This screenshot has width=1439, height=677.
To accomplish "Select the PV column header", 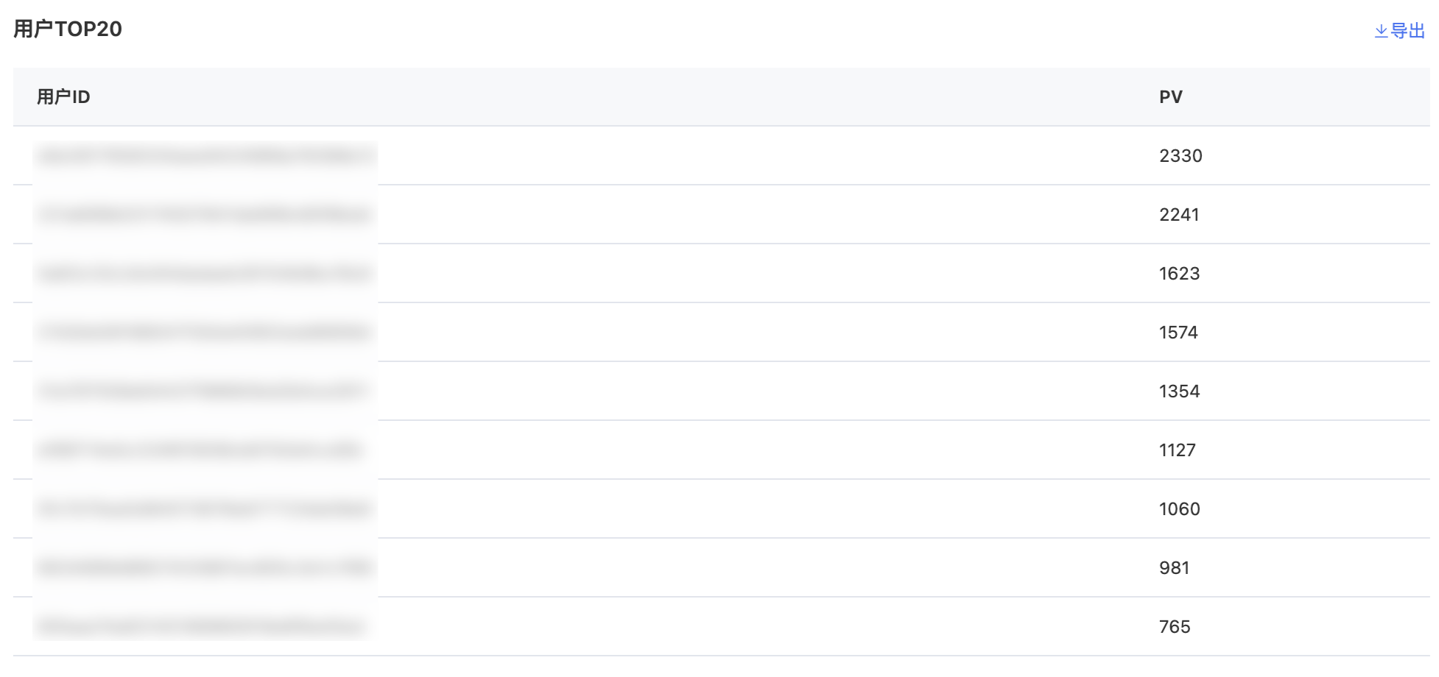I will click(x=1170, y=97).
